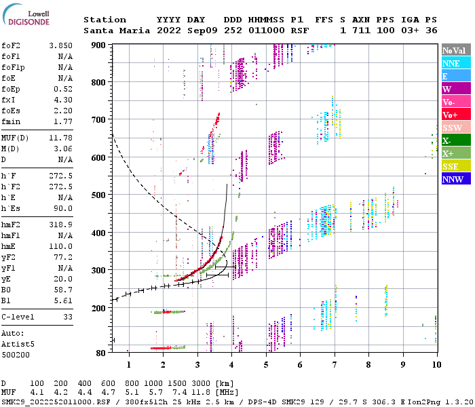Image resolution: width=475 pixels, height=407 pixels.
Task: Click the PPS value 100
Action: point(385,31)
